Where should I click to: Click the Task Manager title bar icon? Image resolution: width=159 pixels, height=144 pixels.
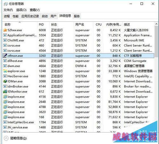6,4
